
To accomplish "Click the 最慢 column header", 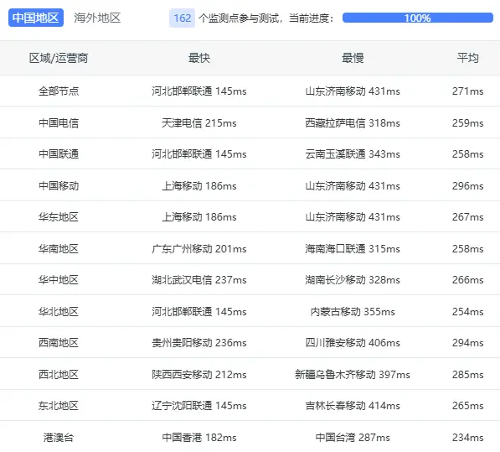I will (x=353, y=58).
